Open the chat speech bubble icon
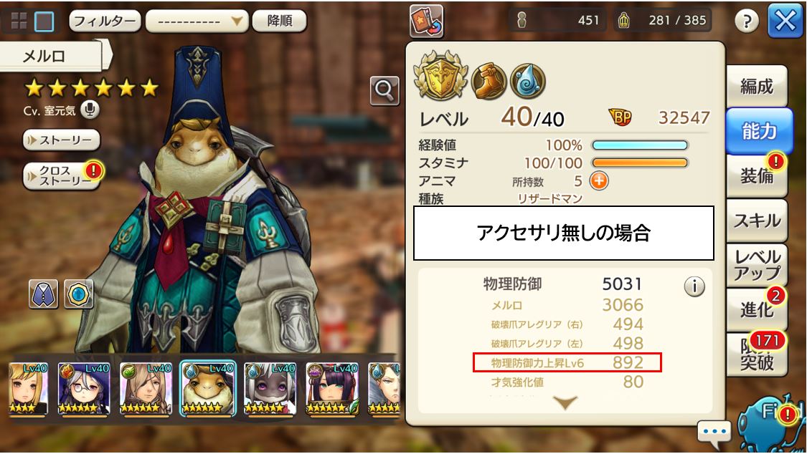This screenshot has height=454, width=807. click(x=714, y=432)
